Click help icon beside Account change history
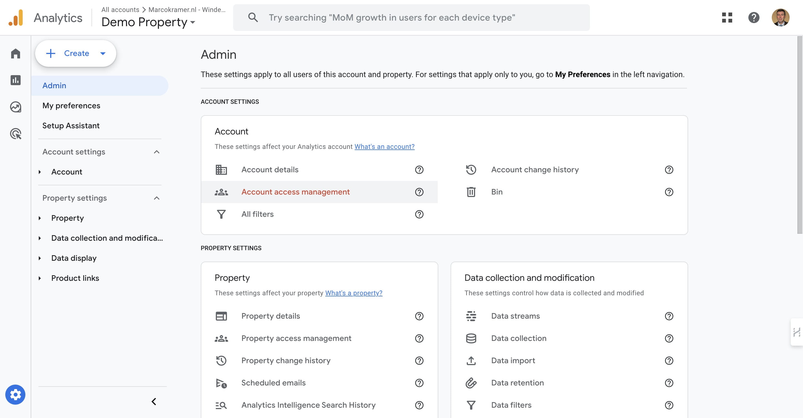This screenshot has width=803, height=418. click(x=669, y=170)
